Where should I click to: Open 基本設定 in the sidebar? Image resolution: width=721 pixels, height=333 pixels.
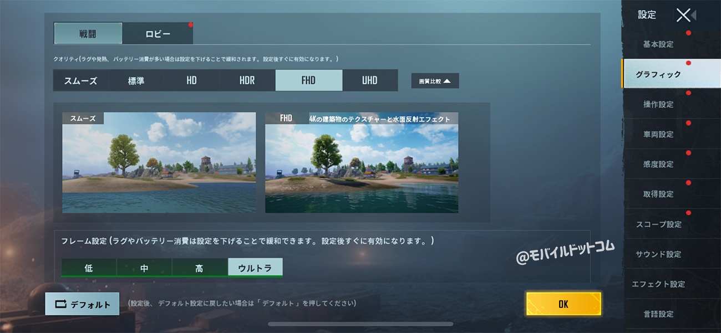pos(672,44)
